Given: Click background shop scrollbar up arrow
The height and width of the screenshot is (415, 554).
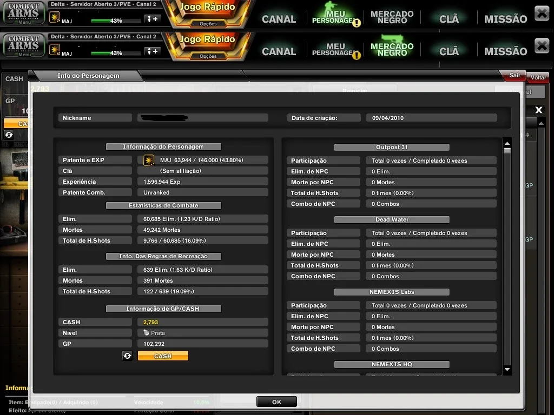Looking at the screenshot, I should [x=541, y=123].
